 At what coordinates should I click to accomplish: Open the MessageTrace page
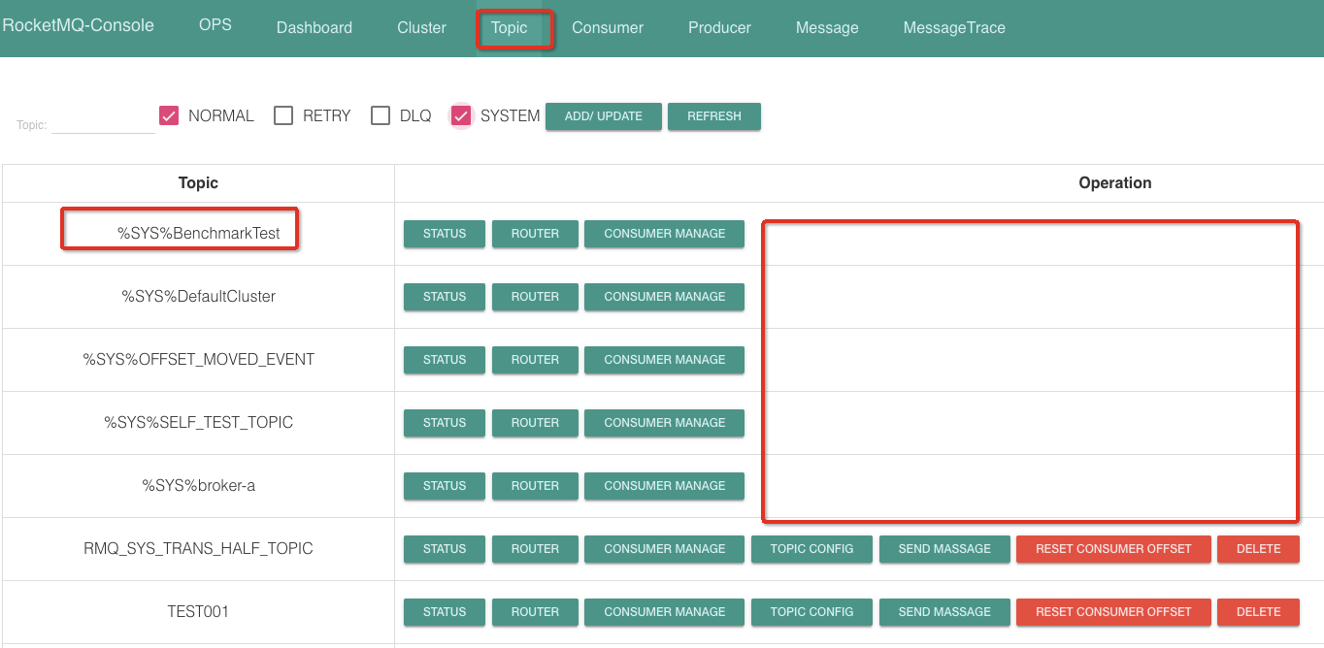point(953,27)
